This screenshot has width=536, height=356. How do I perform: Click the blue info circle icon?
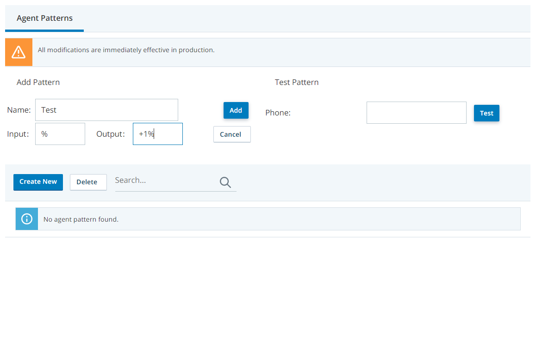(27, 219)
